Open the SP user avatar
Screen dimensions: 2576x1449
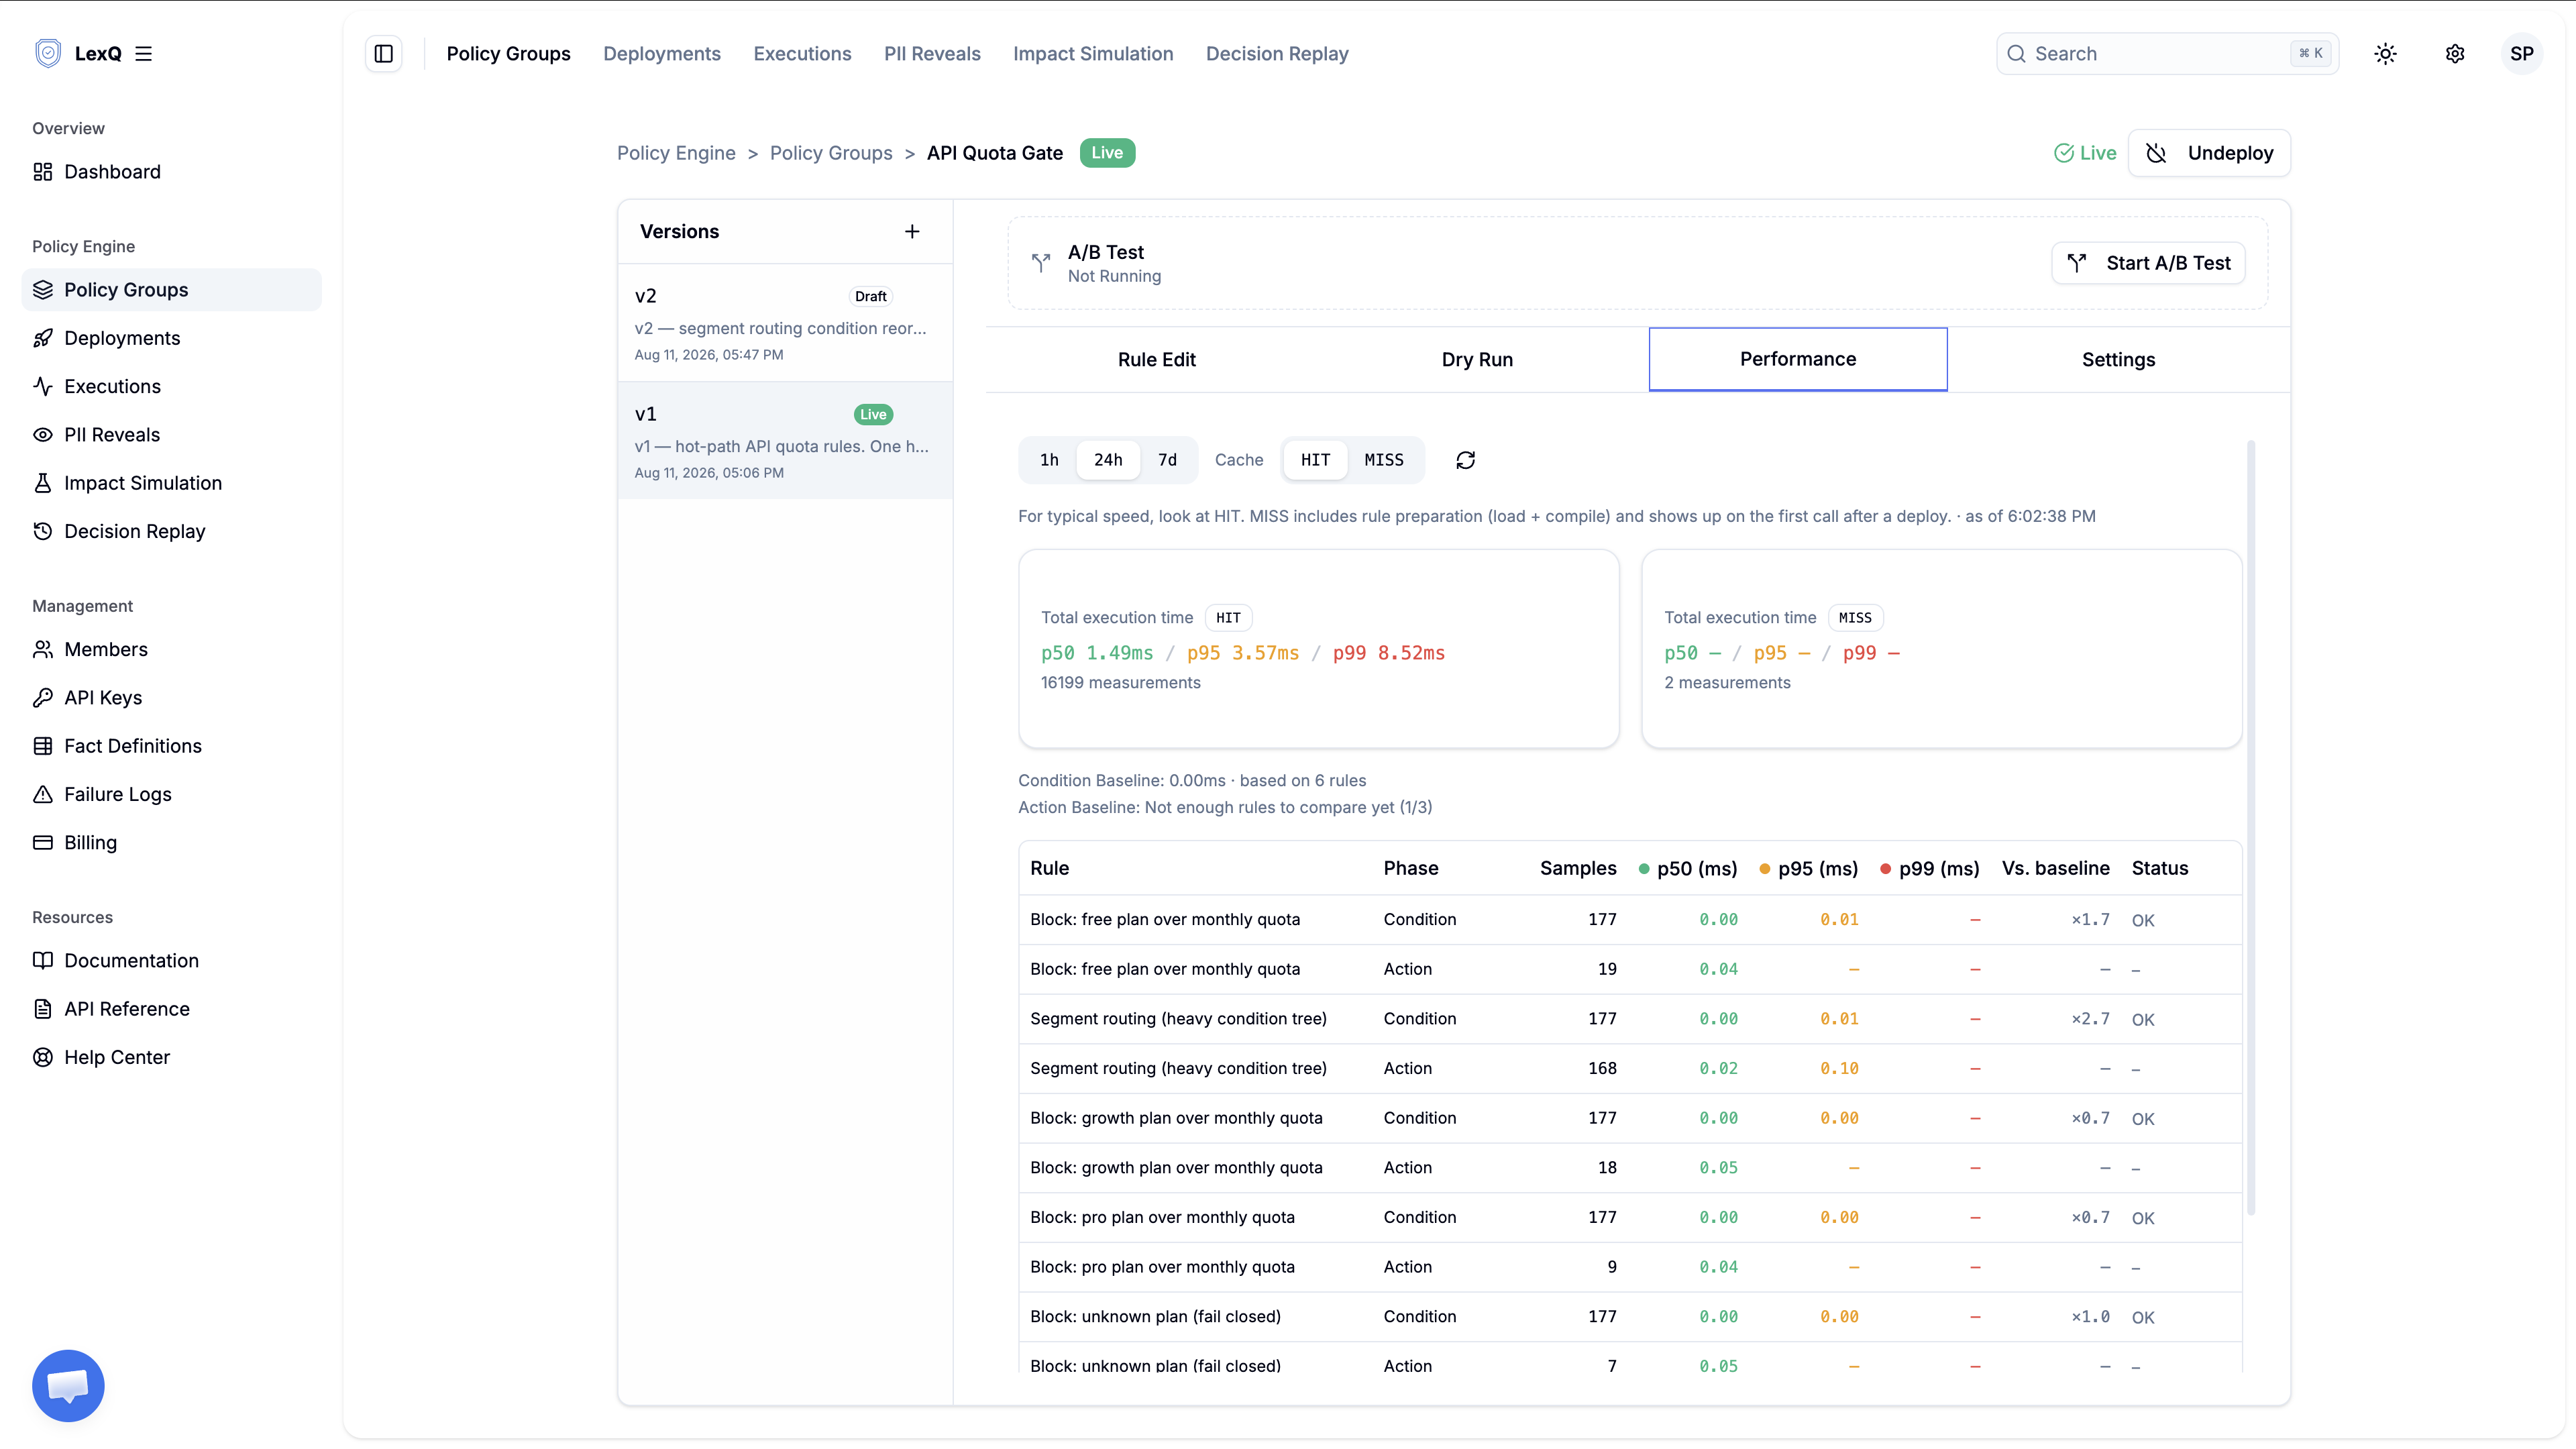(2521, 54)
